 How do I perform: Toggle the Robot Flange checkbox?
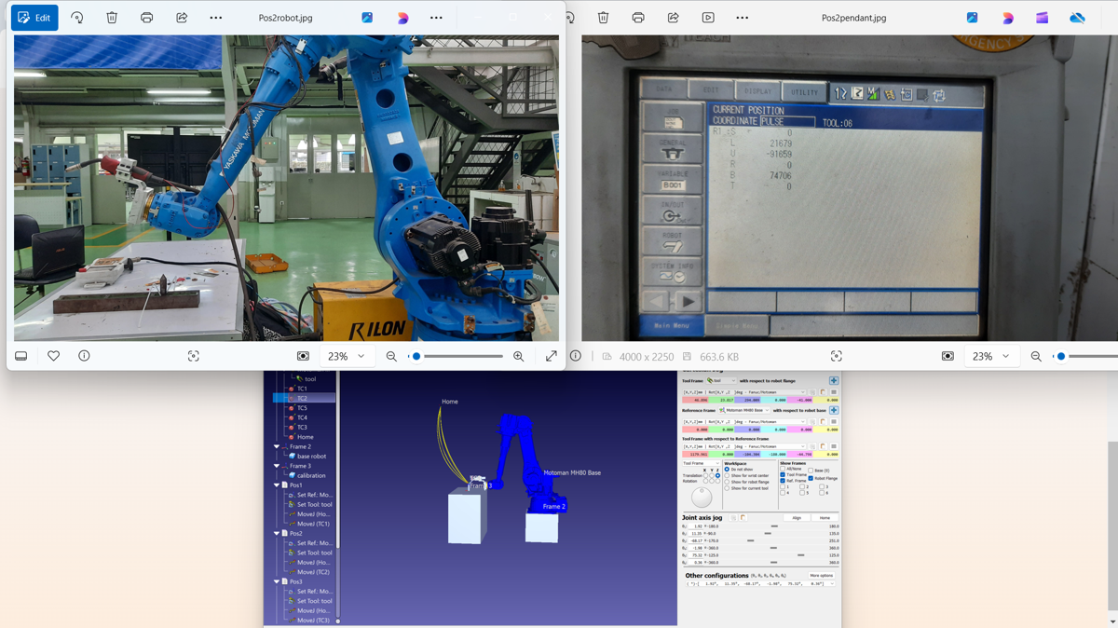pyautogui.click(x=811, y=478)
